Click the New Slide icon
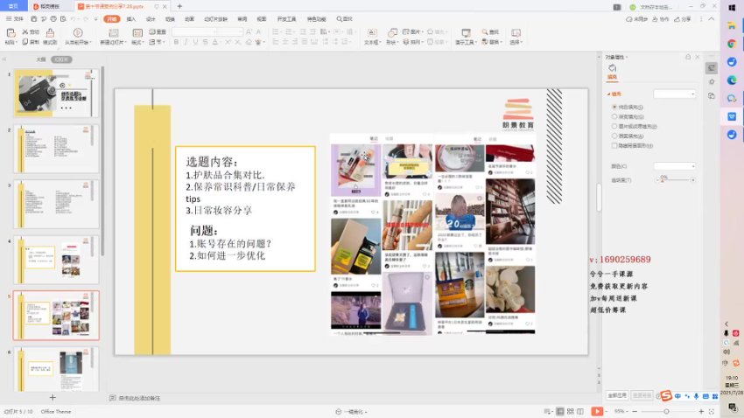Viewport: 744px width, 418px height. point(112,32)
